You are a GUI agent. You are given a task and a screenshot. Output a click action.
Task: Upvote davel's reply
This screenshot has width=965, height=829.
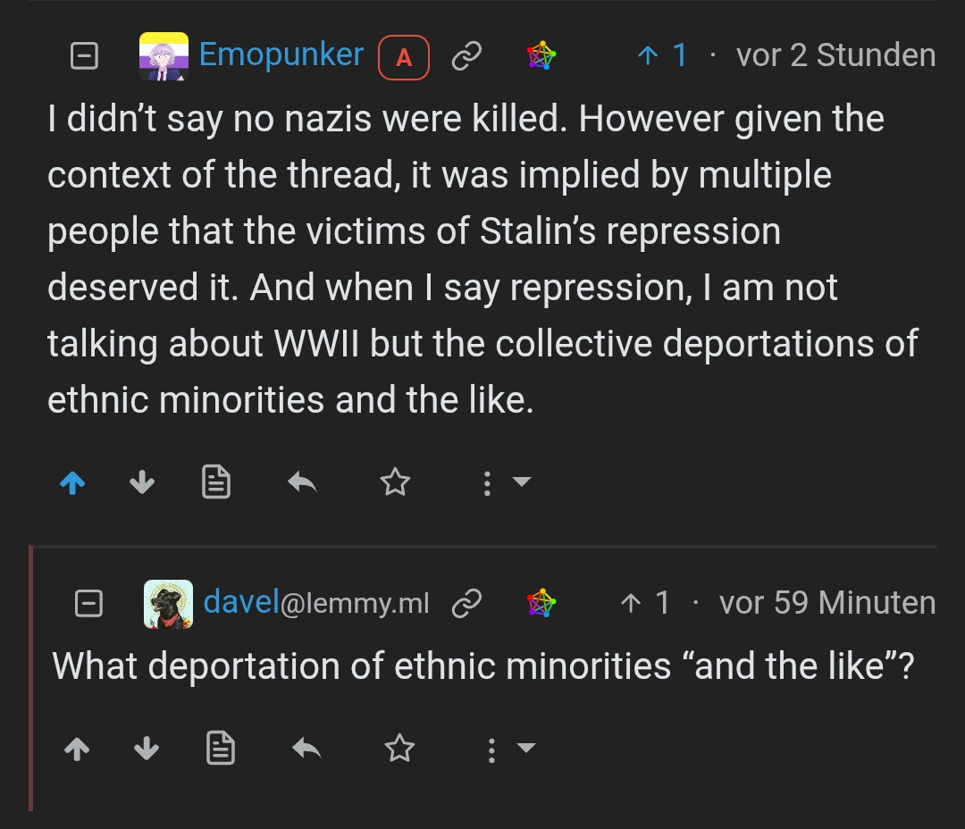(78, 749)
